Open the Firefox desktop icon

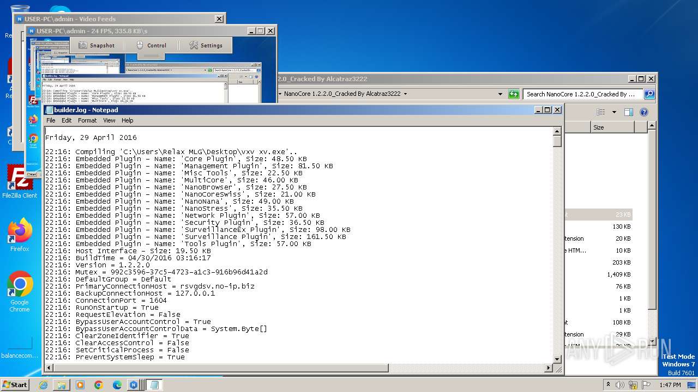coord(20,235)
